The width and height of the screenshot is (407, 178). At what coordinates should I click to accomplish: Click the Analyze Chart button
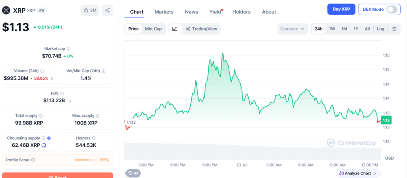(x=358, y=173)
